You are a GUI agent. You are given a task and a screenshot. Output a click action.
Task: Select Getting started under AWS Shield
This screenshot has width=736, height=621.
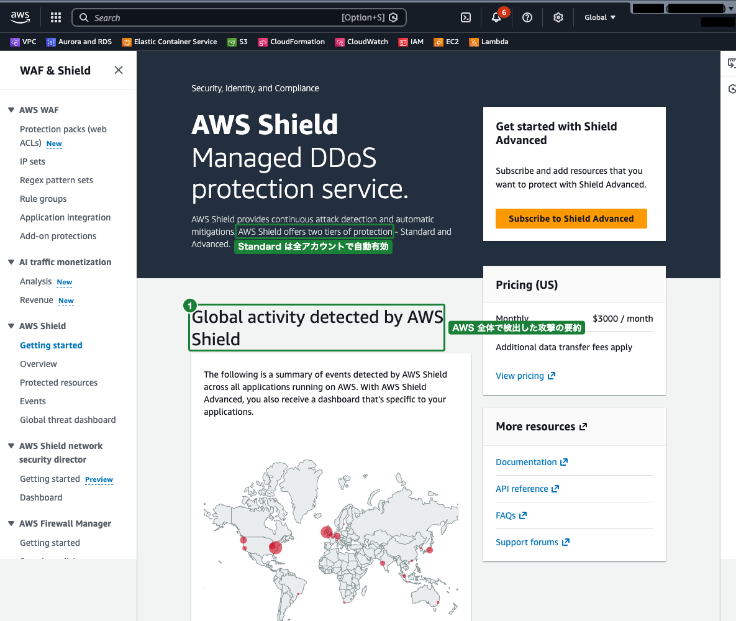coord(51,345)
